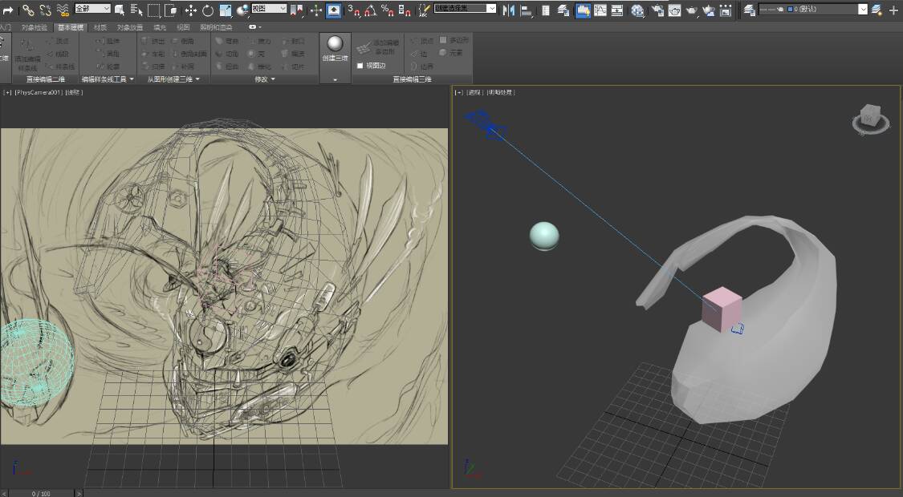Expand the layer selector dropdown
This screenshot has width=903, height=497.
863,10
